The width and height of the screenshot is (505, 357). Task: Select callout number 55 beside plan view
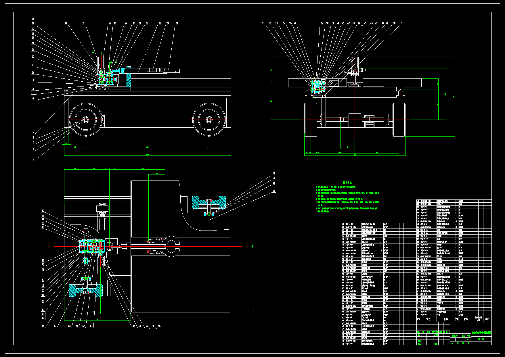click(274, 191)
